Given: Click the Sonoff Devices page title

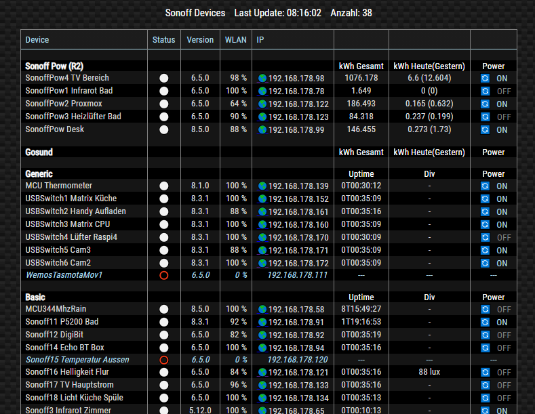Looking at the screenshot, I should pyautogui.click(x=195, y=13).
